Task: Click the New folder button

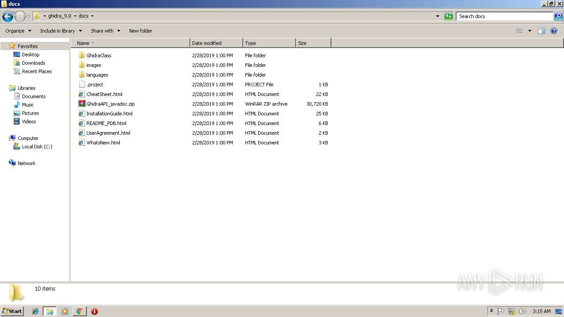Action: 141,31
